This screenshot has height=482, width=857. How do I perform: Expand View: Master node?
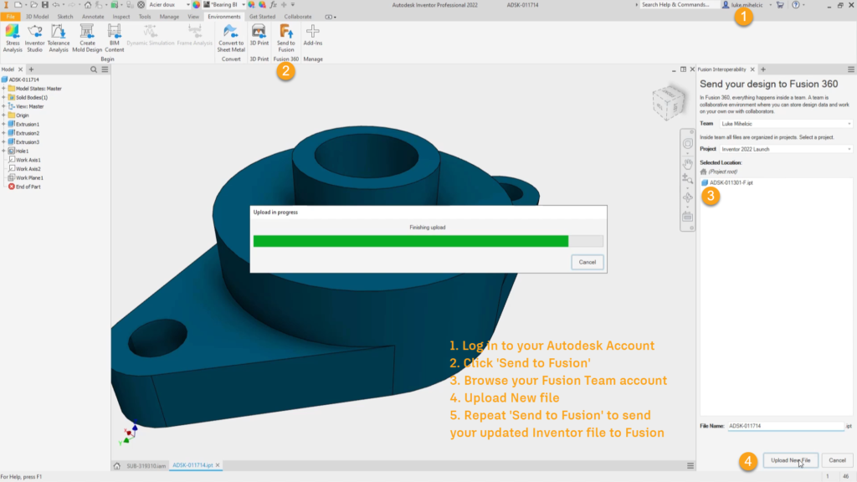click(x=4, y=106)
